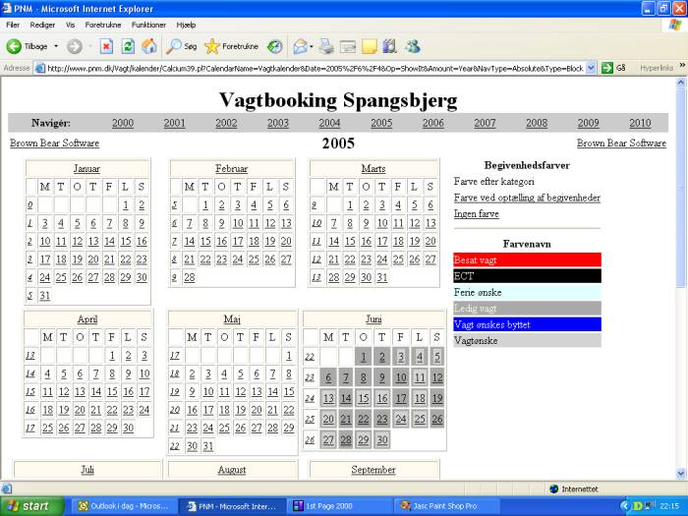Open the Mail button dropdown arrow

click(x=312, y=46)
